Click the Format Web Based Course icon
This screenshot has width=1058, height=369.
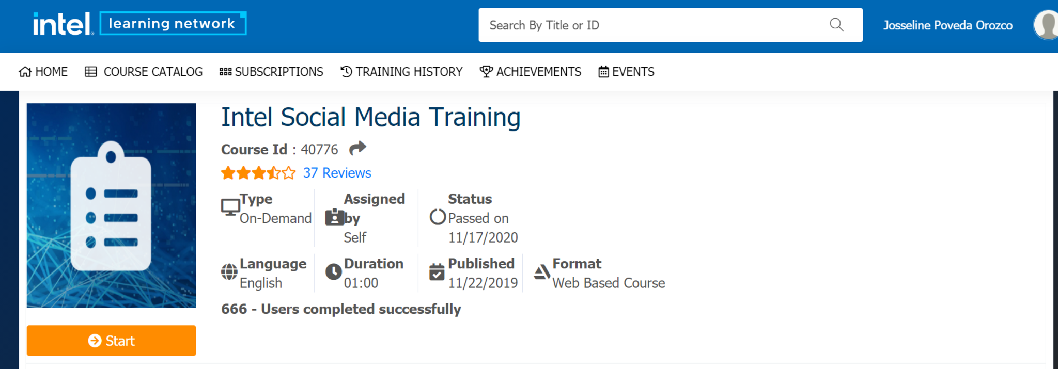[541, 272]
